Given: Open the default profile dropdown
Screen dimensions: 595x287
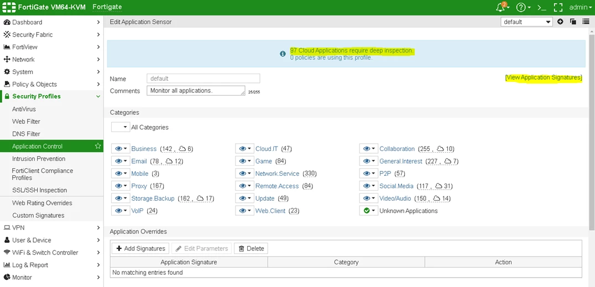Looking at the screenshot, I should tap(526, 22).
